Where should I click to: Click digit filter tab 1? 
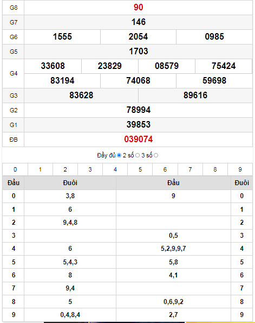pos(40,169)
